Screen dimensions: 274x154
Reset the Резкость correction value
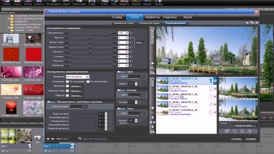[x=131, y=61]
